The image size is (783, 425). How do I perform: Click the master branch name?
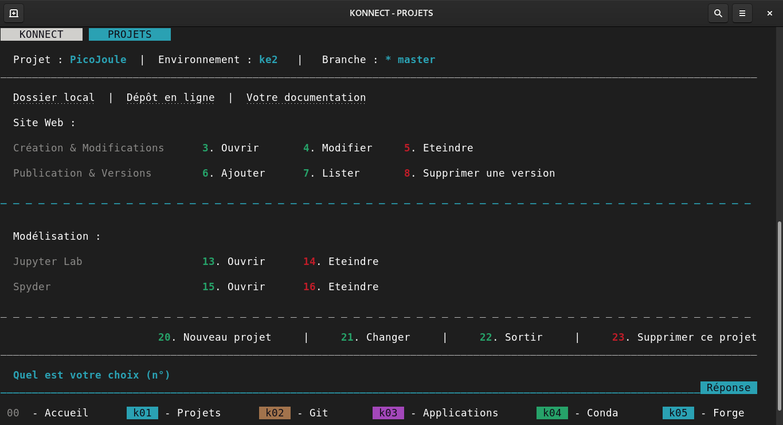[x=416, y=60]
